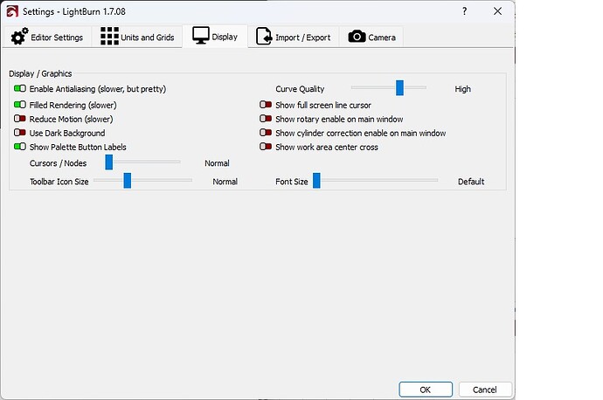Click the Curve Quality slider handle
Image resolution: width=603 pixels, height=400 pixels.
click(399, 87)
